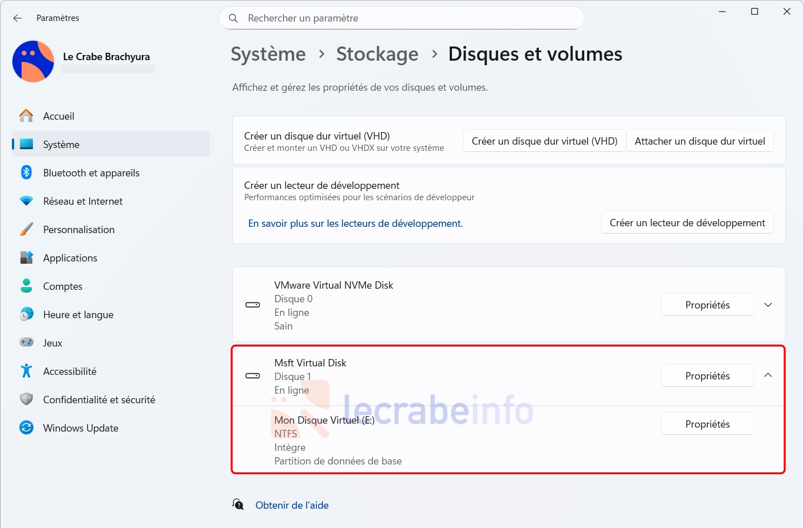
Task: Click the Accessibilité person icon
Action: click(x=26, y=371)
